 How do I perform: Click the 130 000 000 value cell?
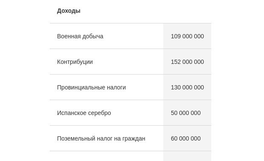(x=187, y=87)
